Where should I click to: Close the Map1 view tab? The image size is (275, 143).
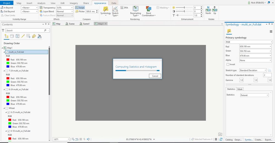coord(106,24)
